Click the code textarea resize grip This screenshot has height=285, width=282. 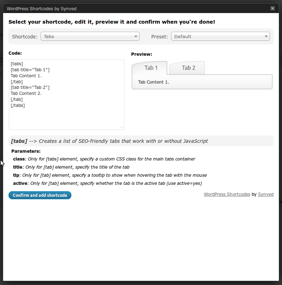pyautogui.click(x=122, y=127)
